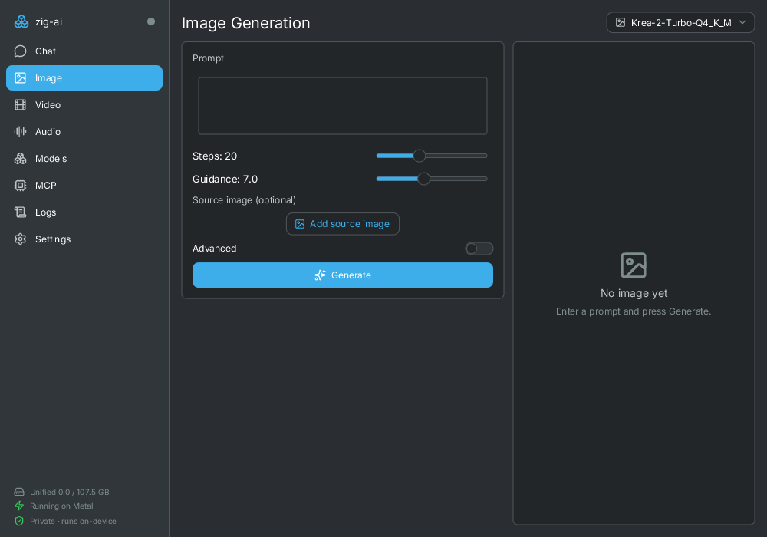The width and height of the screenshot is (767, 537).
Task: Click the Logs scroll icon
Action: point(20,212)
